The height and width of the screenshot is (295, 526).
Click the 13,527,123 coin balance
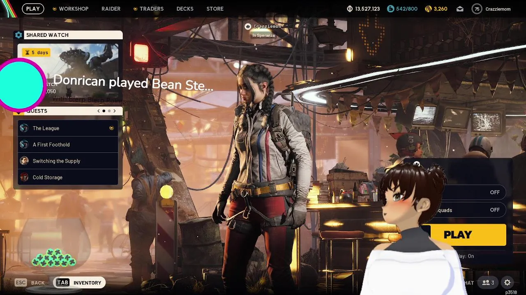pyautogui.click(x=367, y=9)
